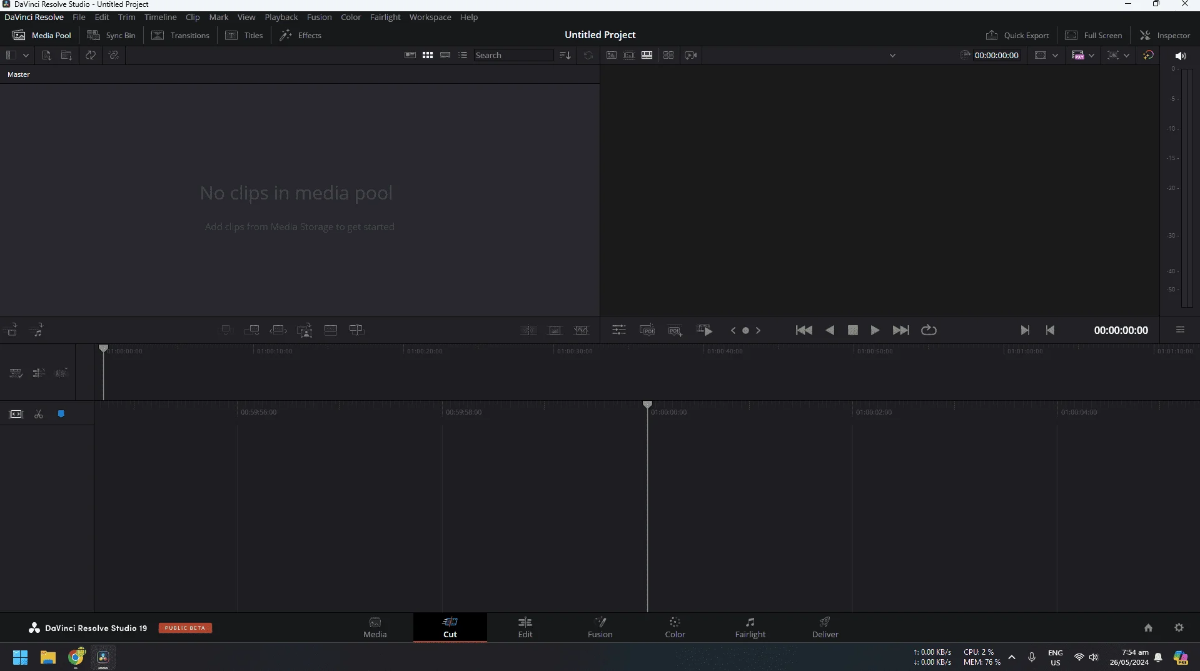The image size is (1200, 671).
Task: Open the Sync Bin panel
Action: (111, 35)
